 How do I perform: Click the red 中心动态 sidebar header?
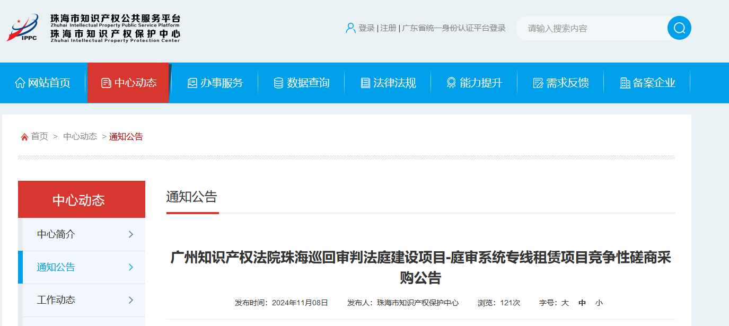point(82,199)
